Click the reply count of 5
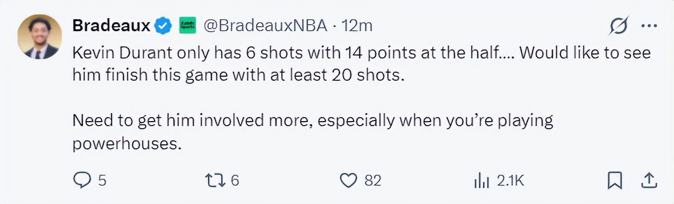Viewport: 674px width, 204px height. pos(102,180)
